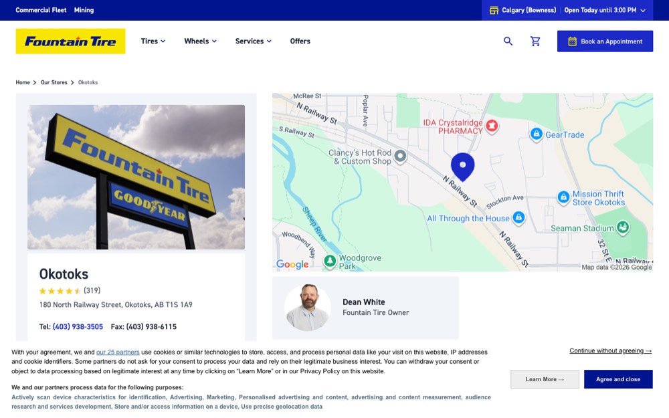The height and width of the screenshot is (418, 669).
Task: Click the Okotoks breadcrumb text
Action: point(88,82)
